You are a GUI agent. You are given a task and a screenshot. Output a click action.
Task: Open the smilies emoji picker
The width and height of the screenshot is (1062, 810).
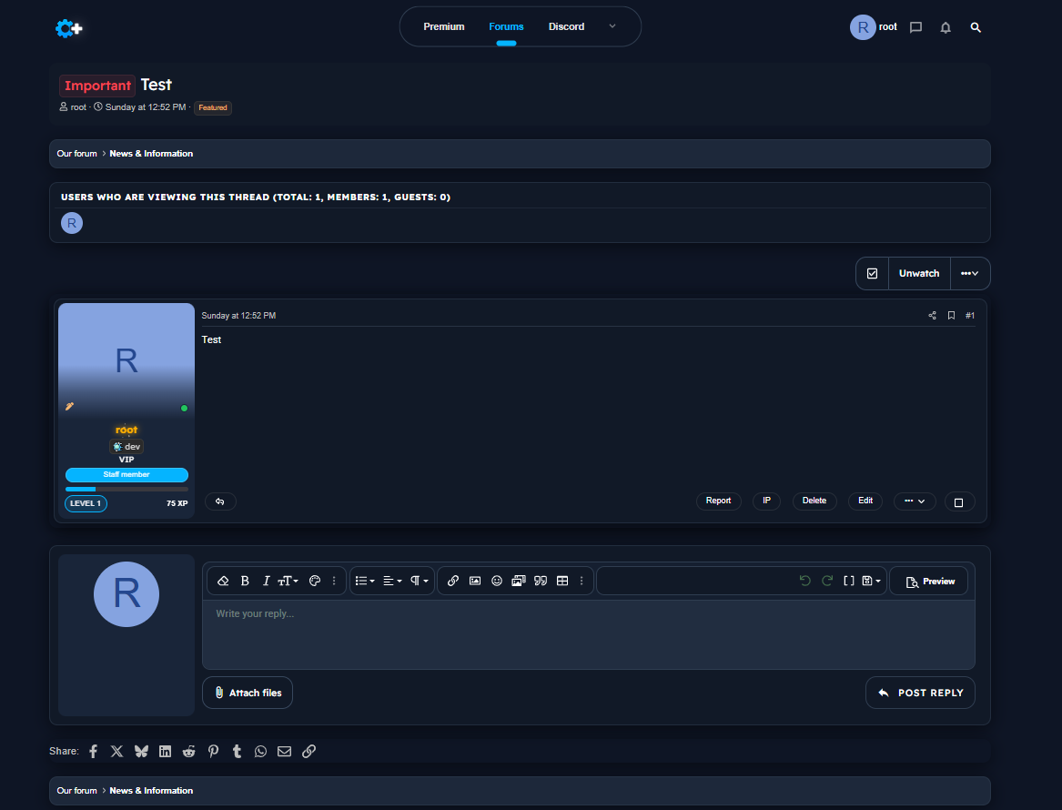tap(497, 581)
